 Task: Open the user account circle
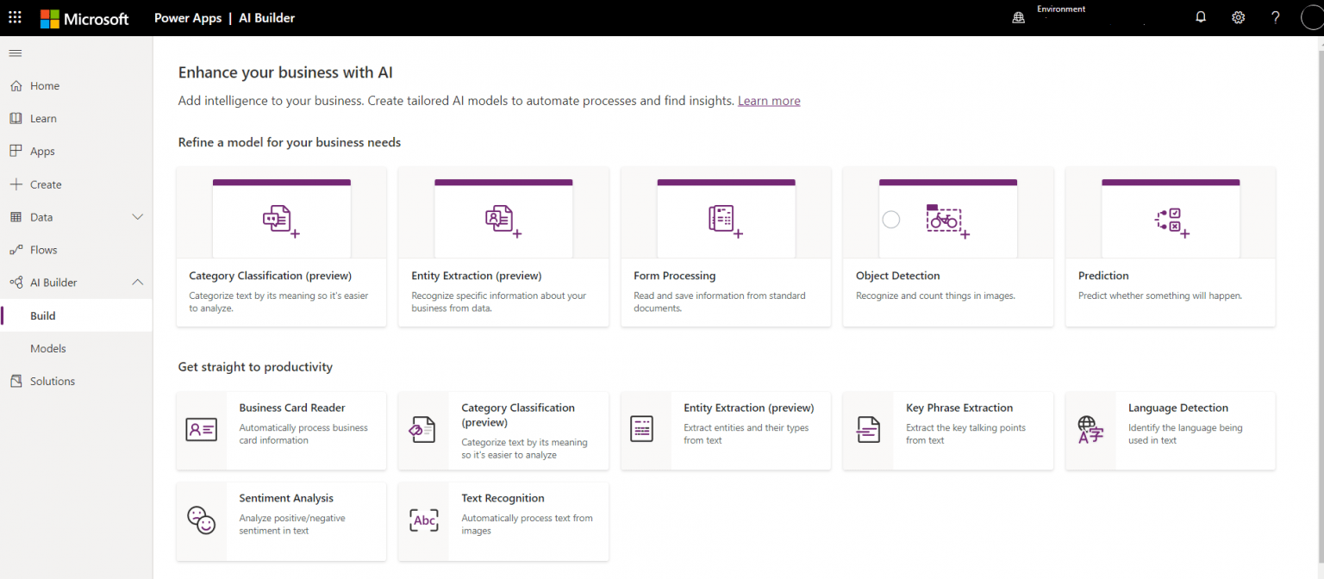coord(1312,17)
